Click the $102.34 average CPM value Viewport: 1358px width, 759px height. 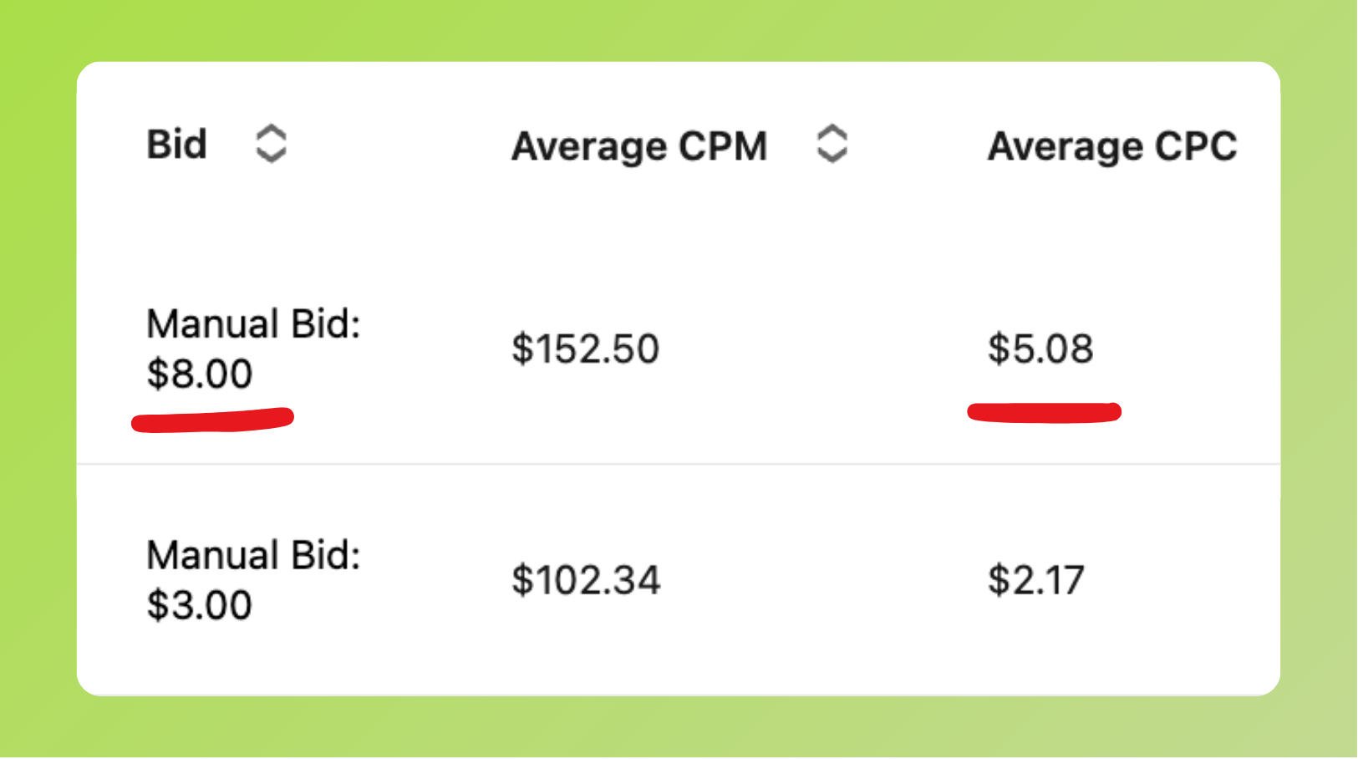(586, 580)
